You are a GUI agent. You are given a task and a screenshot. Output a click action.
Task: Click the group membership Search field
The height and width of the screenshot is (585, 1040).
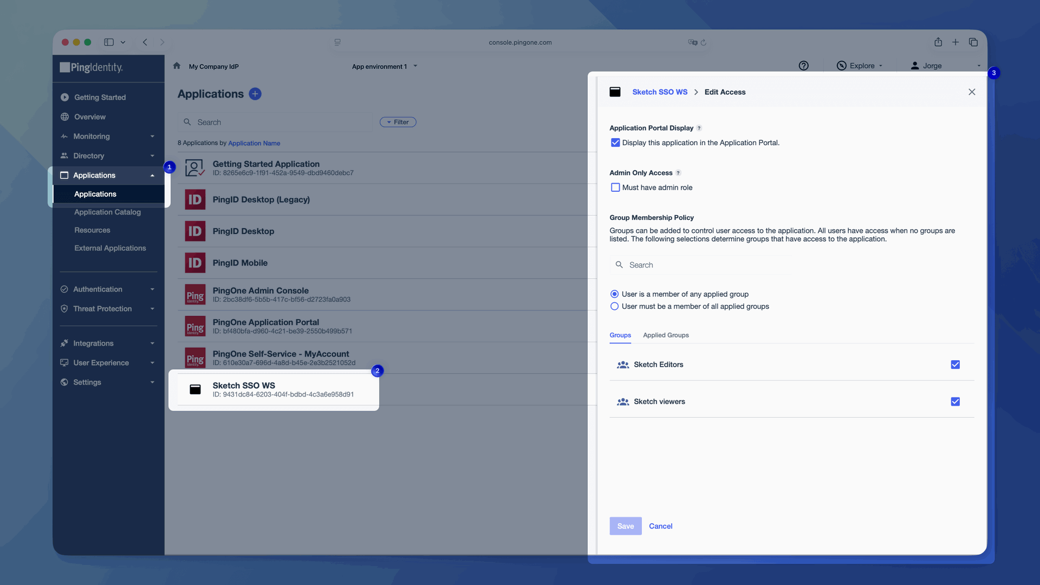[x=702, y=265]
